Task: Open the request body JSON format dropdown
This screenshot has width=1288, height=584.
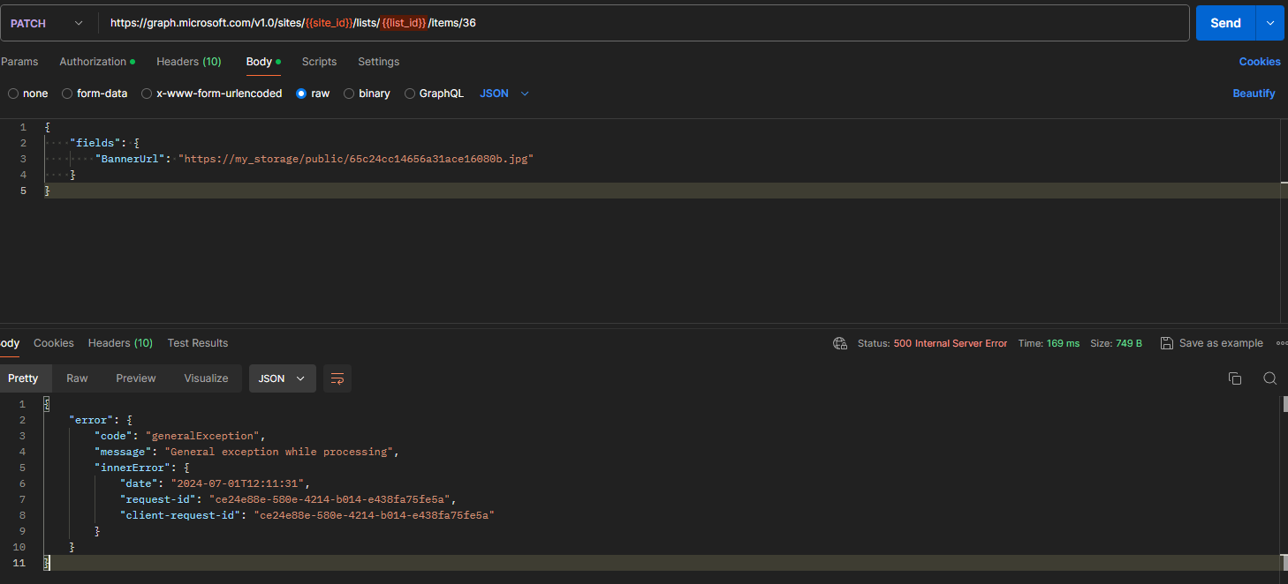Action: (x=504, y=94)
